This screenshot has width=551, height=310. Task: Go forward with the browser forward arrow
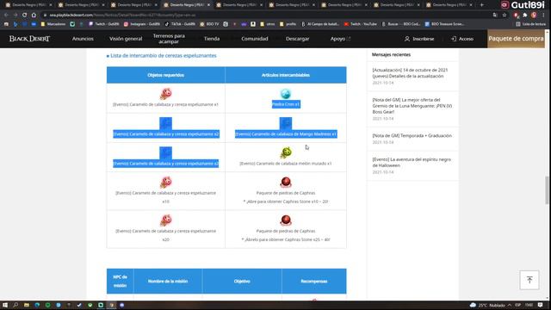(15, 15)
